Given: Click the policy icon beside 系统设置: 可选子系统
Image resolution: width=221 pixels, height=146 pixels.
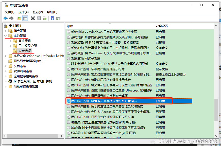Looking at the screenshot, I should (x=69, y=59).
